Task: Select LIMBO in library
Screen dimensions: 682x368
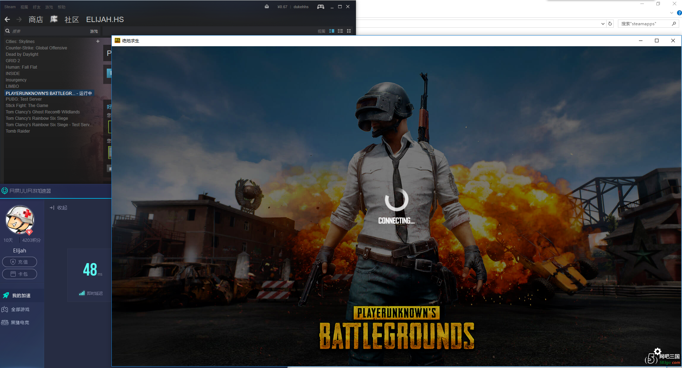Action: tap(12, 86)
